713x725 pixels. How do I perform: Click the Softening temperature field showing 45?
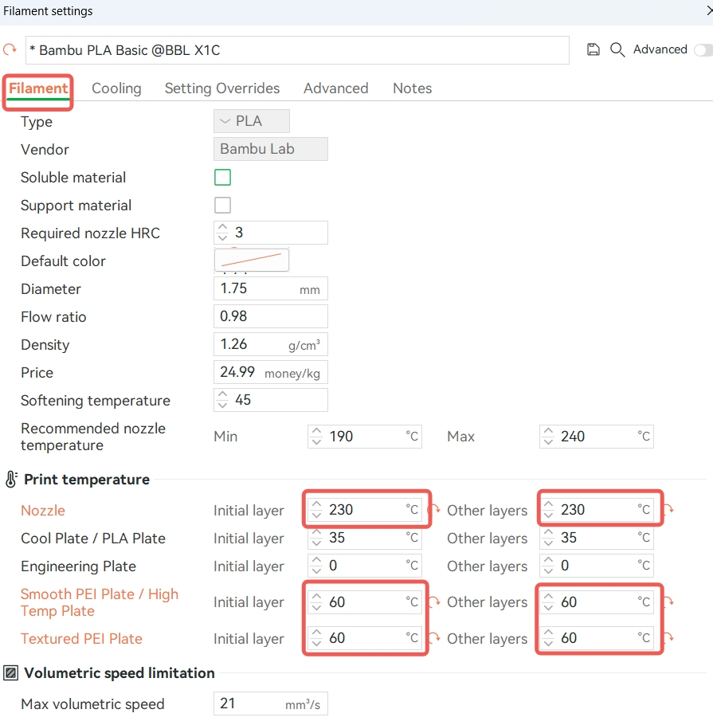point(271,400)
